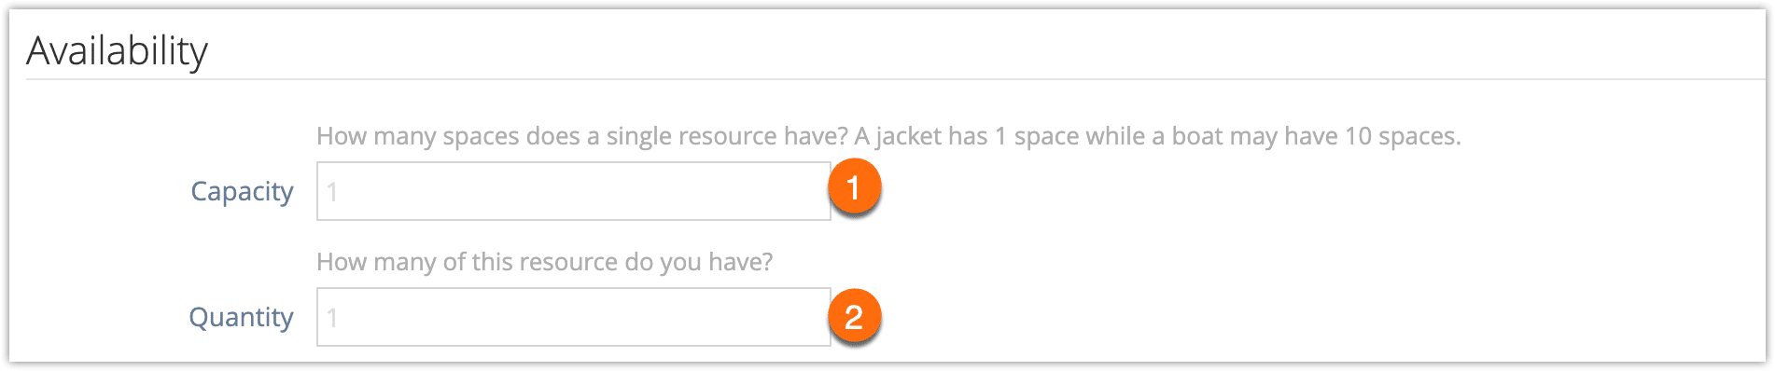Select the orange number 1 marker
1775x371 pixels.
click(x=854, y=187)
